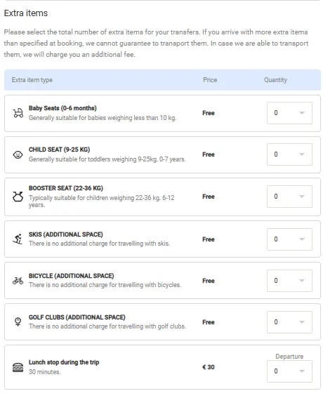Image resolution: width=323 pixels, height=398 pixels.
Task: Click the Price column header
Action: tap(210, 80)
